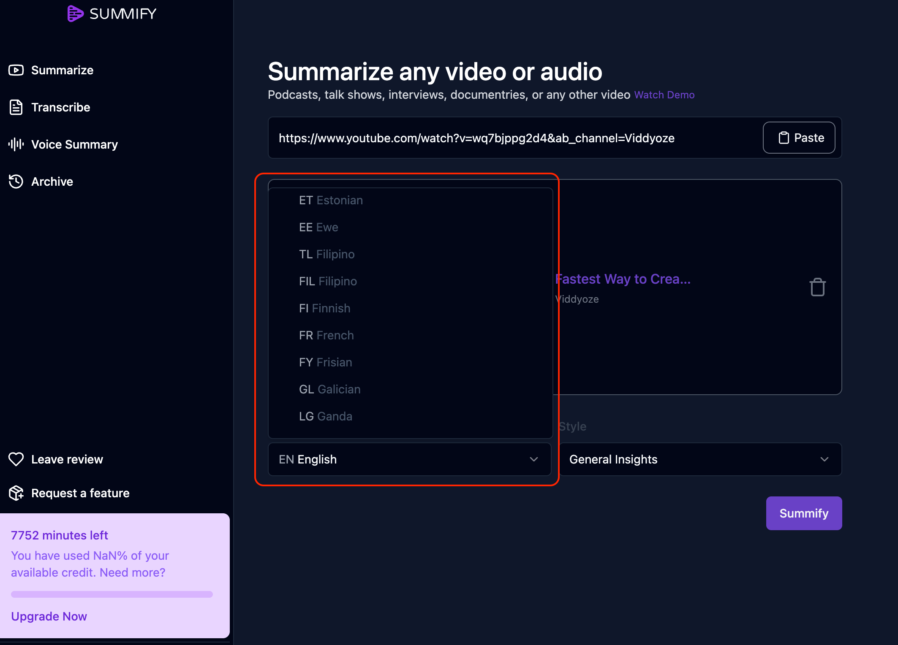The image size is (898, 645).
Task: Click the Summify logo icon
Action: (x=75, y=14)
